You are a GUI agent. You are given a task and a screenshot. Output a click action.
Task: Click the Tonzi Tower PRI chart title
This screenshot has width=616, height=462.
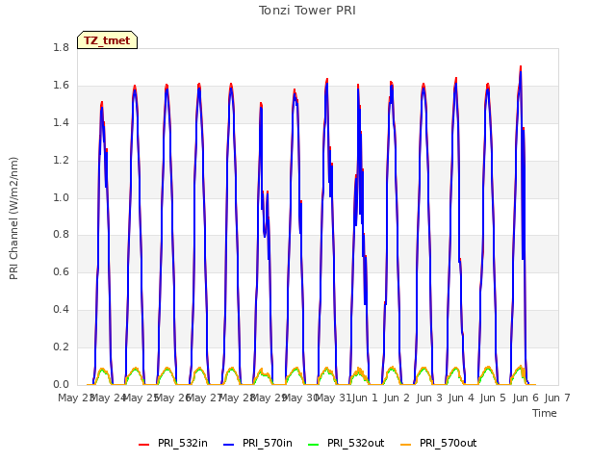pos(307,11)
